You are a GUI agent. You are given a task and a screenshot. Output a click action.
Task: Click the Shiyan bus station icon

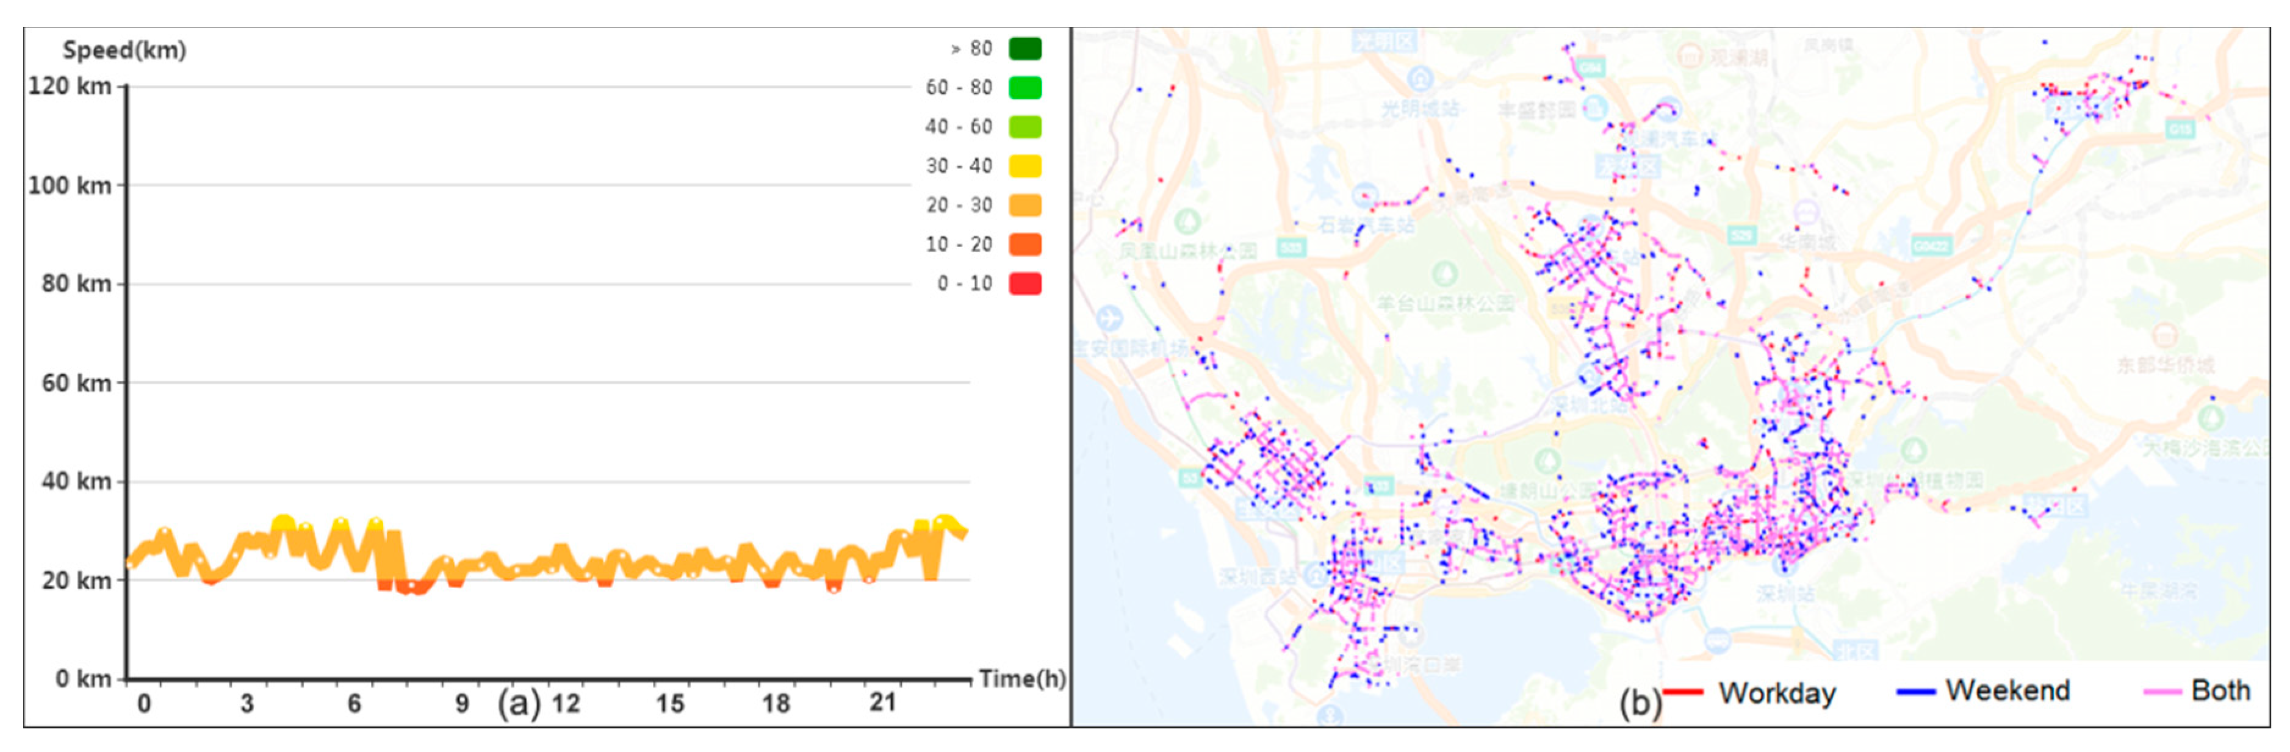click(1366, 196)
